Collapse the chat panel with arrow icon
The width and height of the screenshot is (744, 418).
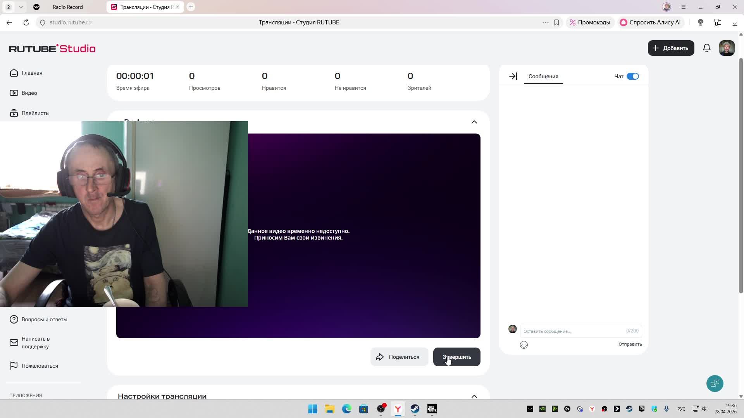point(513,76)
